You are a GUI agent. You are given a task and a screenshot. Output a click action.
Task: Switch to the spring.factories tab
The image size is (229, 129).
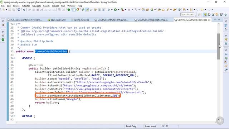point(80,20)
